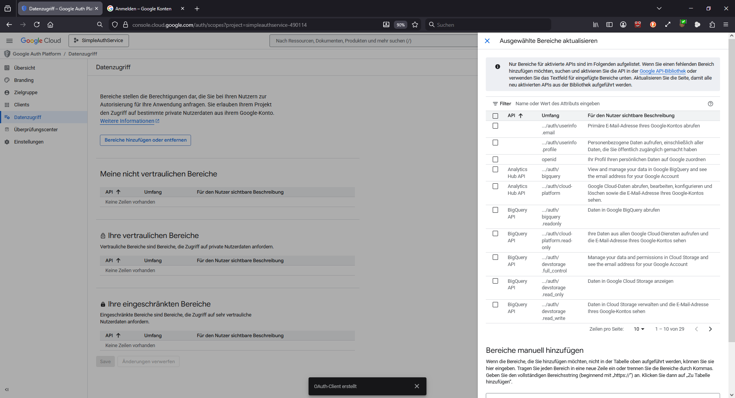The image size is (735, 398).
Task: Click the list all tabs dropdown arrow
Action: click(659, 8)
